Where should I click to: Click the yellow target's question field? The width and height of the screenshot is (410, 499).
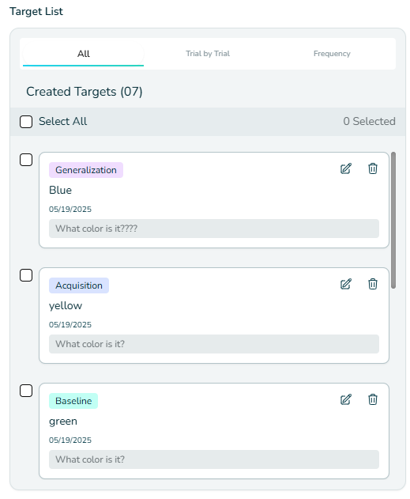click(214, 344)
